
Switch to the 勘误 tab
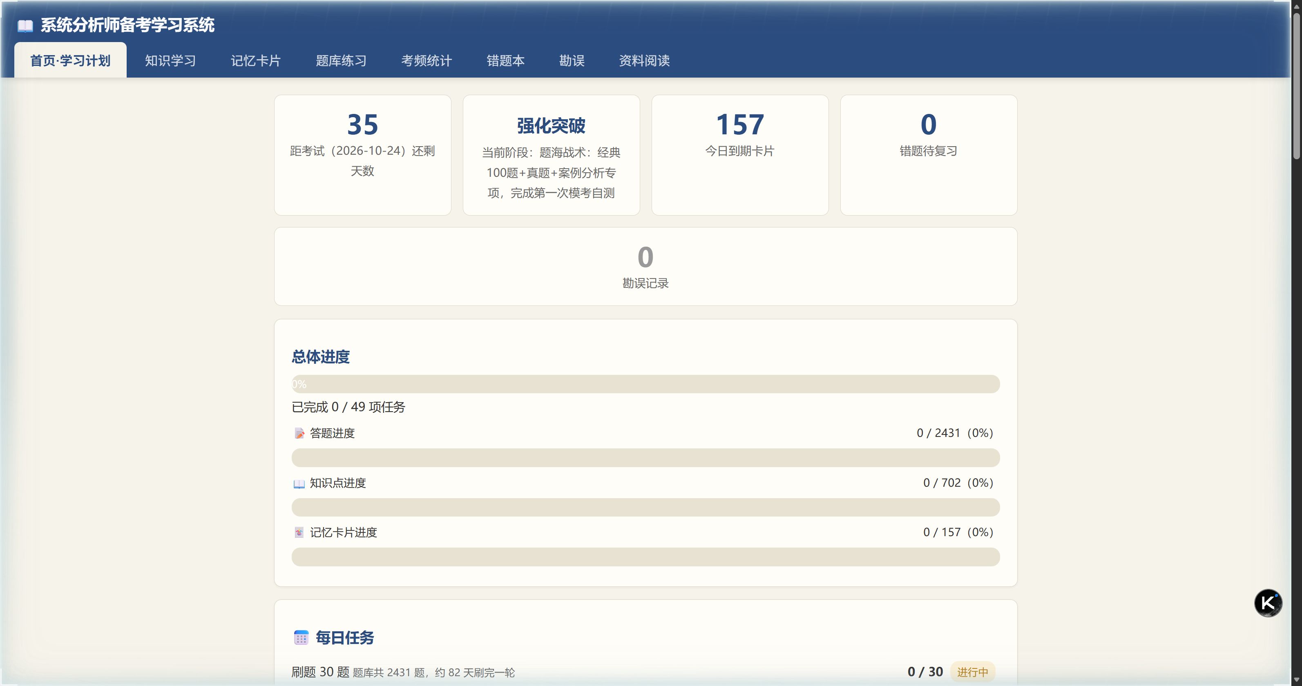coord(572,60)
